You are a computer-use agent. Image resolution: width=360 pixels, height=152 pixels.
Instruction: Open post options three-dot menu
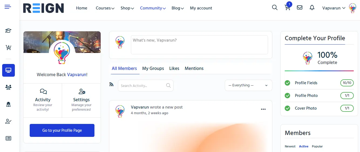263,109
